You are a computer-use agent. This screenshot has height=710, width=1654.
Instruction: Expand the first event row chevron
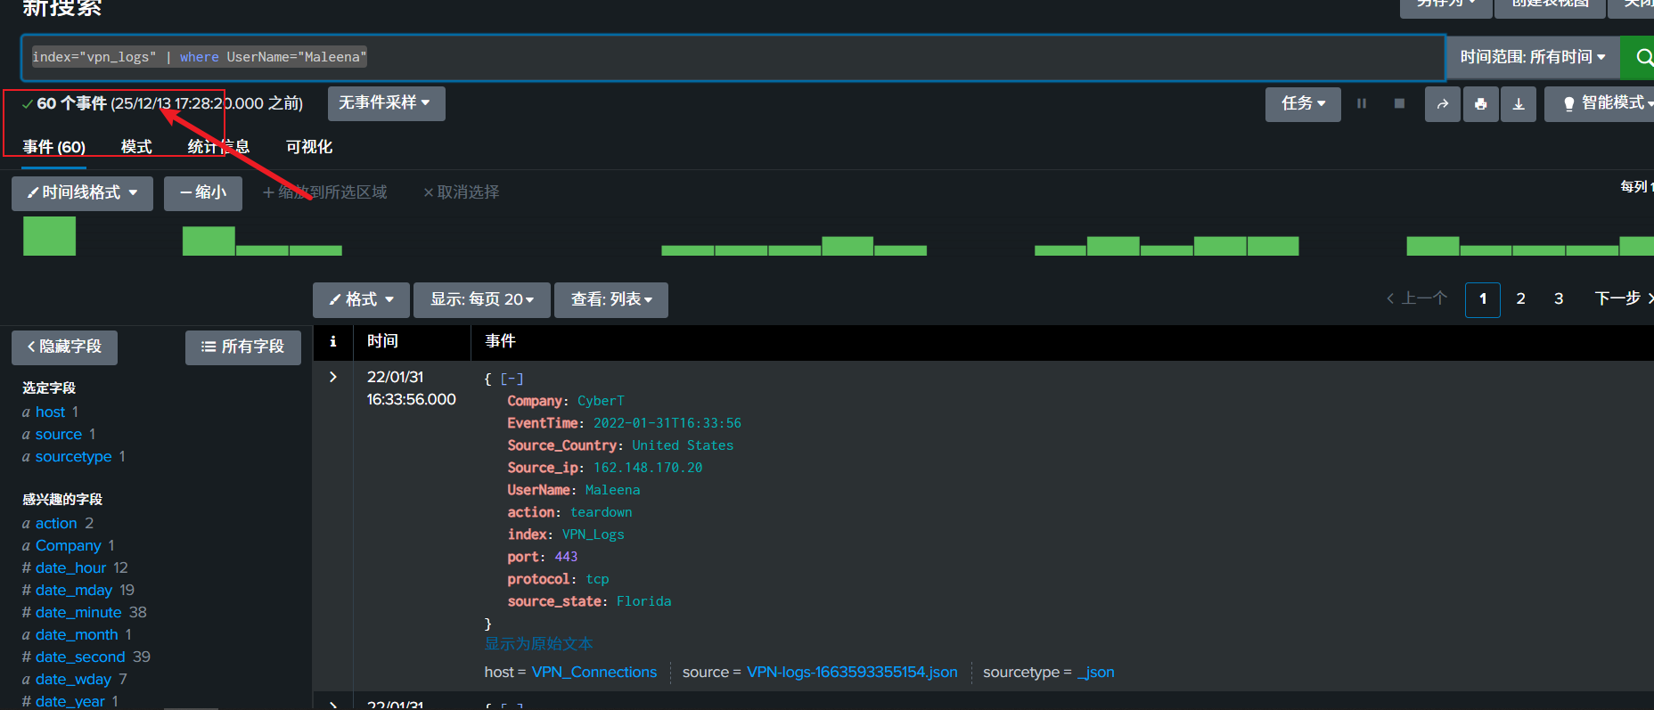(333, 377)
